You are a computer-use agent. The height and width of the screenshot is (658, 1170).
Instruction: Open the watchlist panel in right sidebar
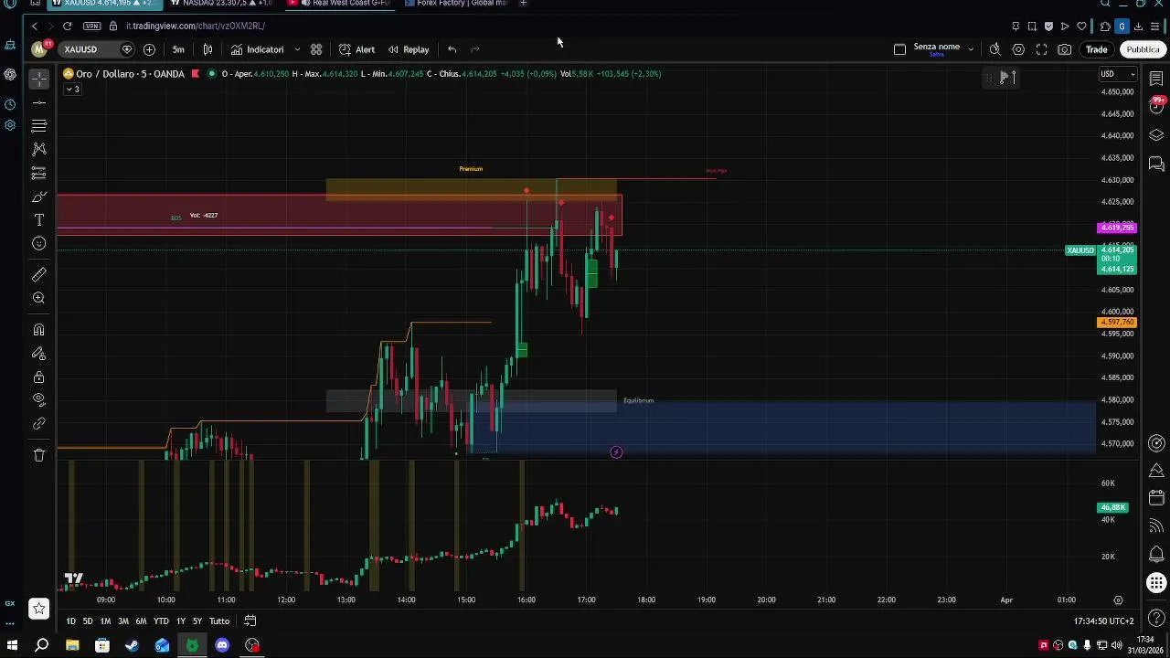(1156, 79)
